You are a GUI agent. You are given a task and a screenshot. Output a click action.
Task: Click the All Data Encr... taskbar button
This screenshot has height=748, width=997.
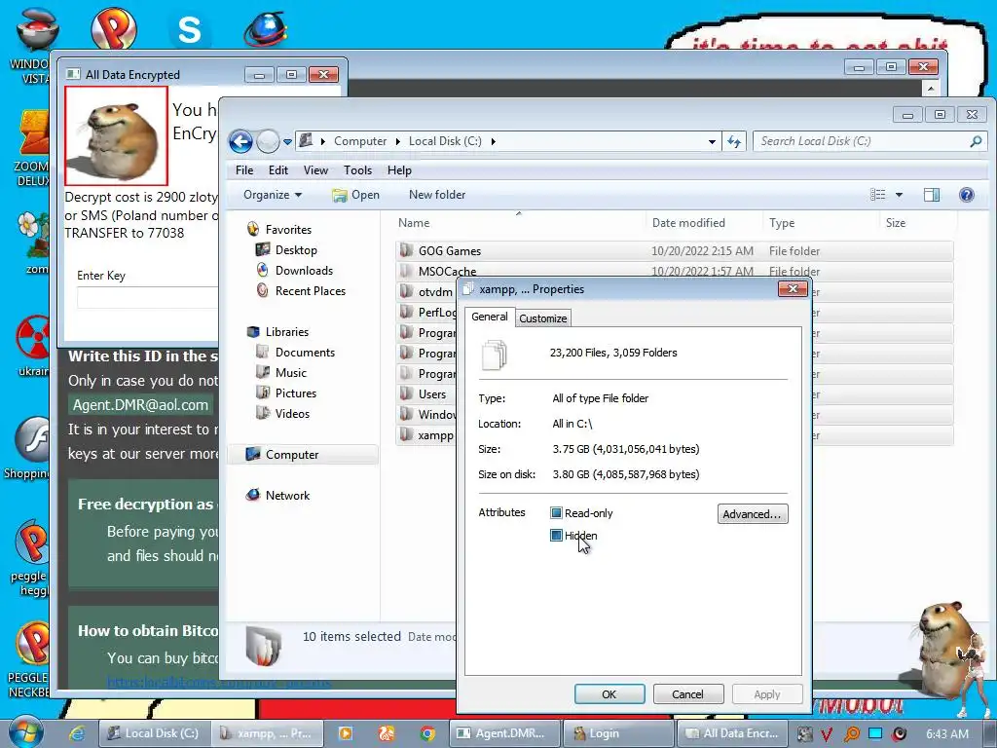pos(732,733)
